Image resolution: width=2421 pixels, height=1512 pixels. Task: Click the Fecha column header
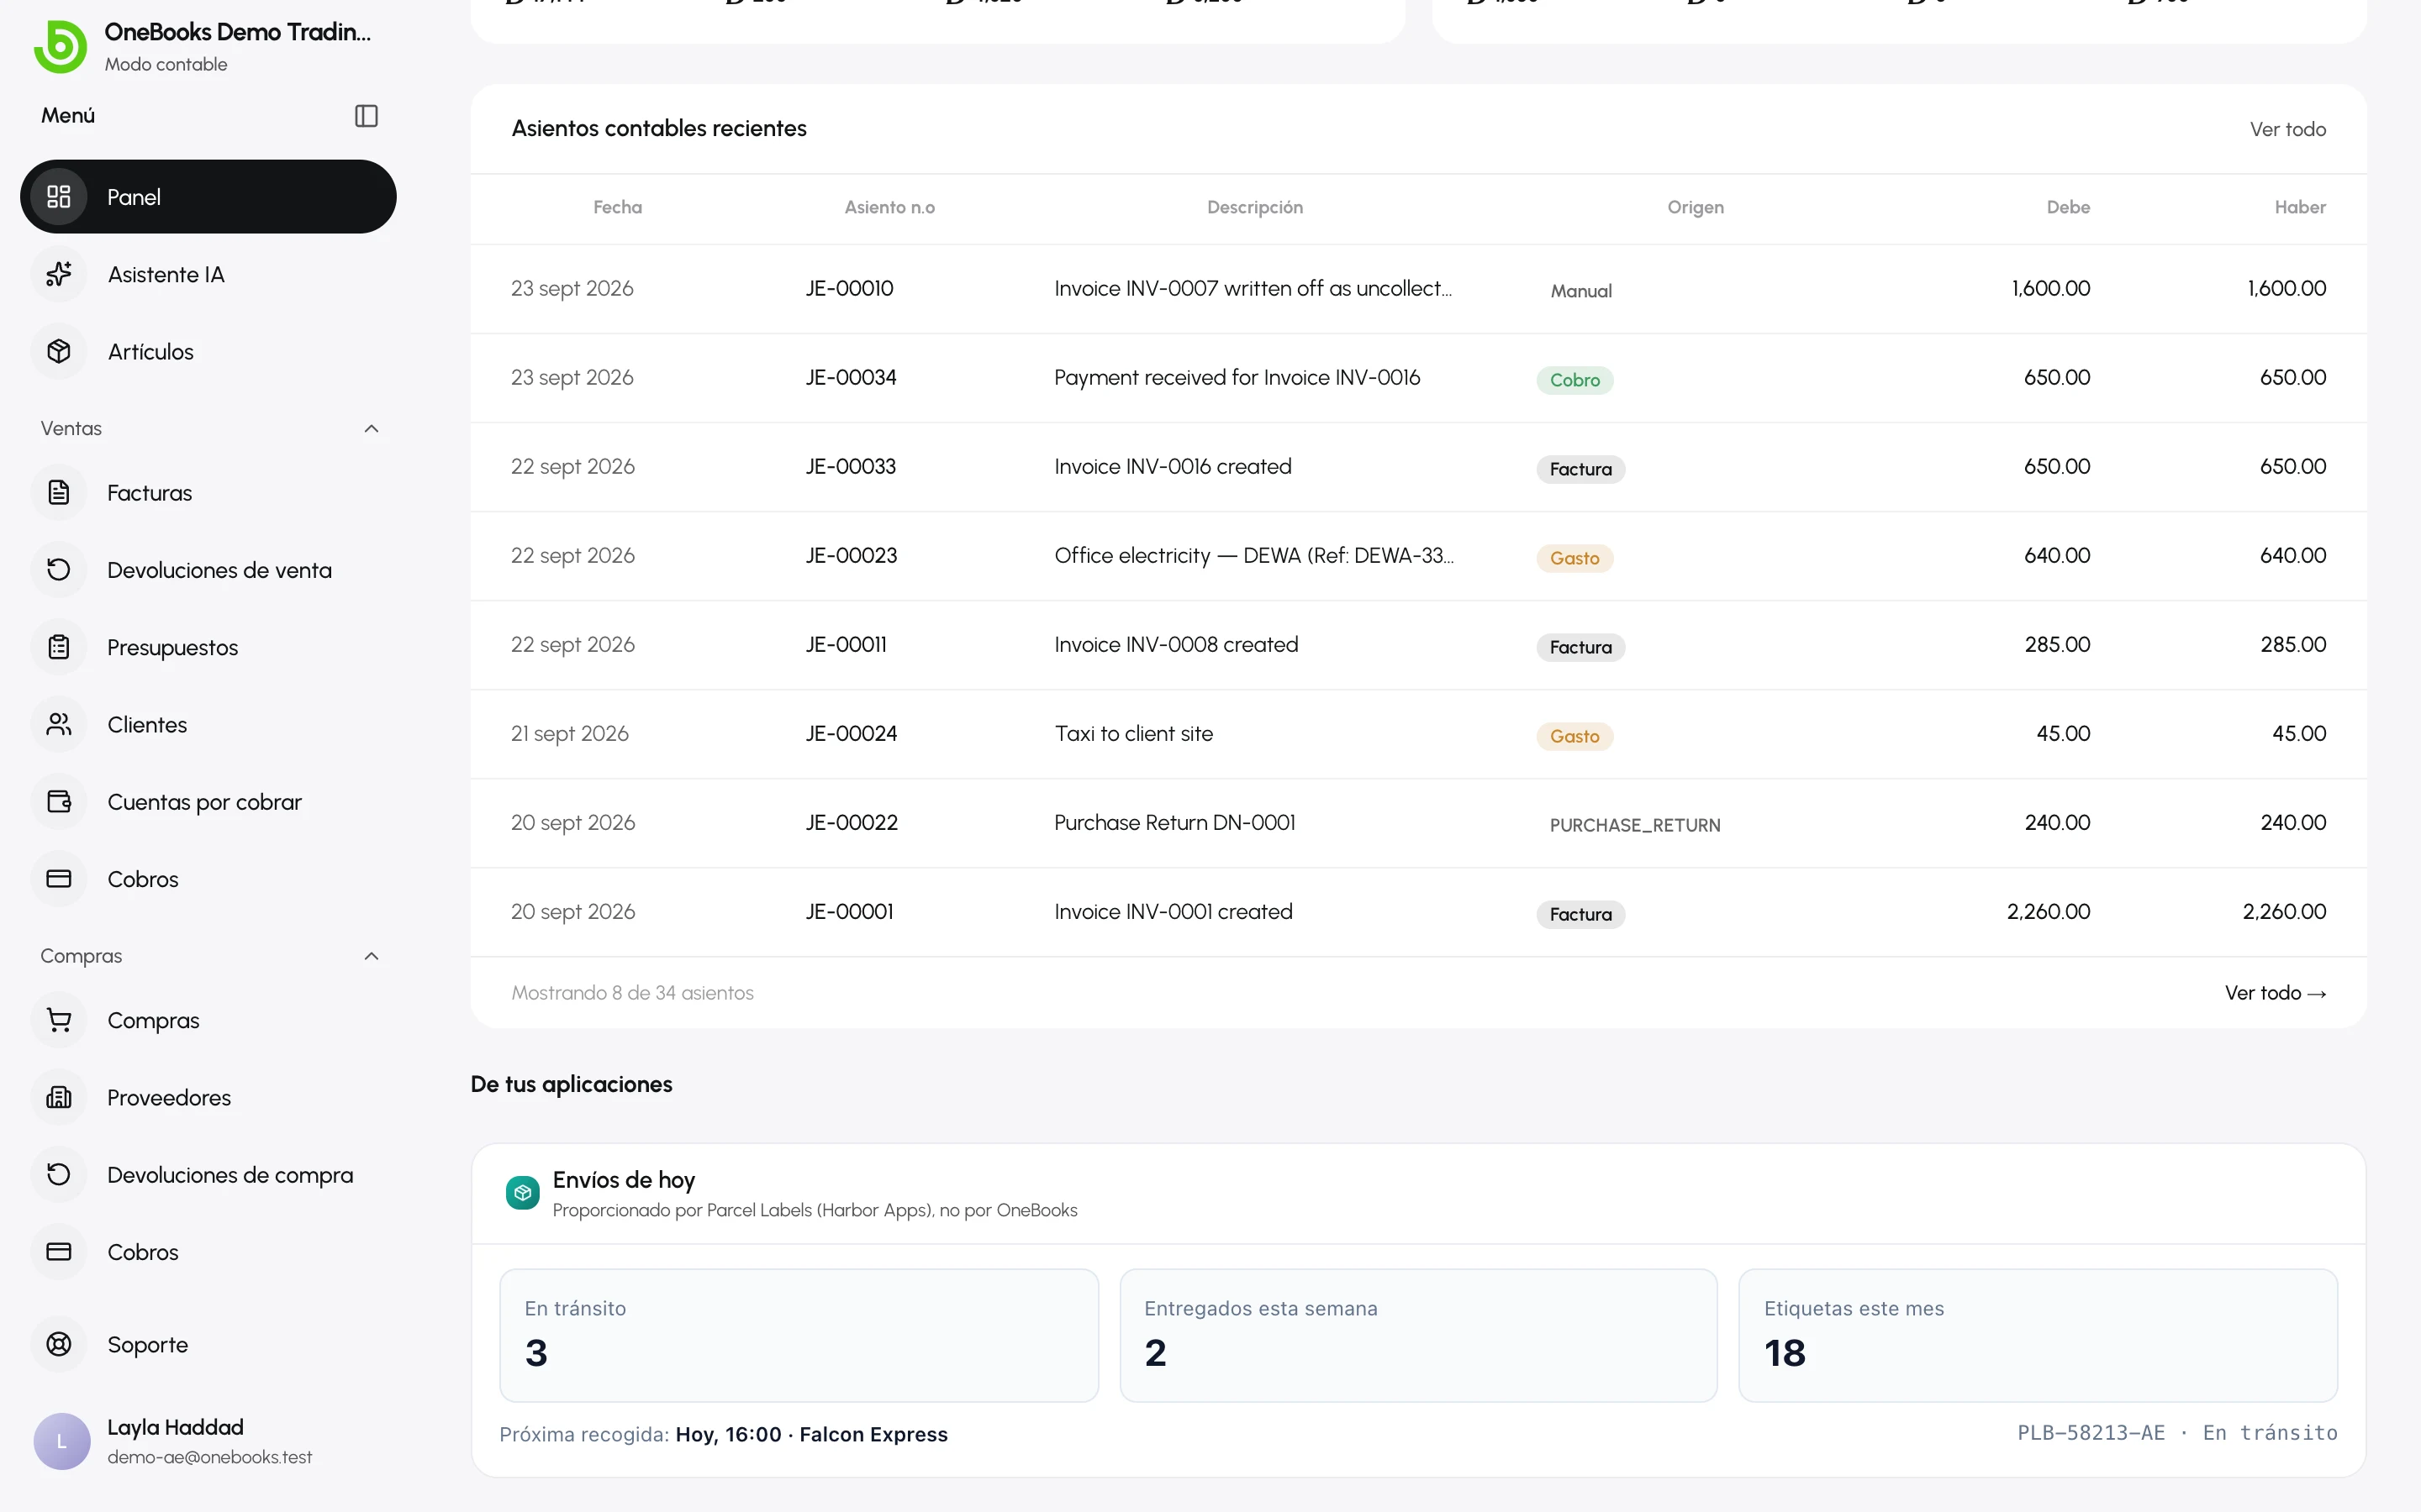(617, 207)
